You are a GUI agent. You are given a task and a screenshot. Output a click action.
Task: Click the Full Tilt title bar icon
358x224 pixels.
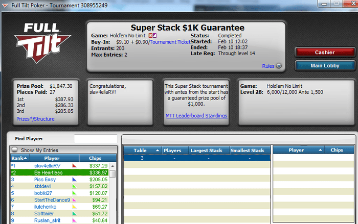pos(5,5)
